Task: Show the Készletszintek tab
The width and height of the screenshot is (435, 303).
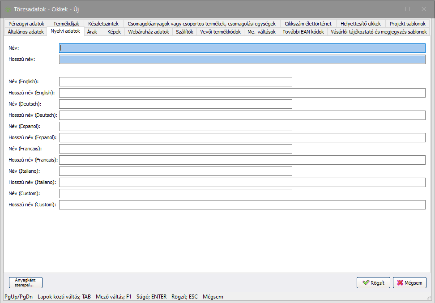Action: (x=103, y=24)
